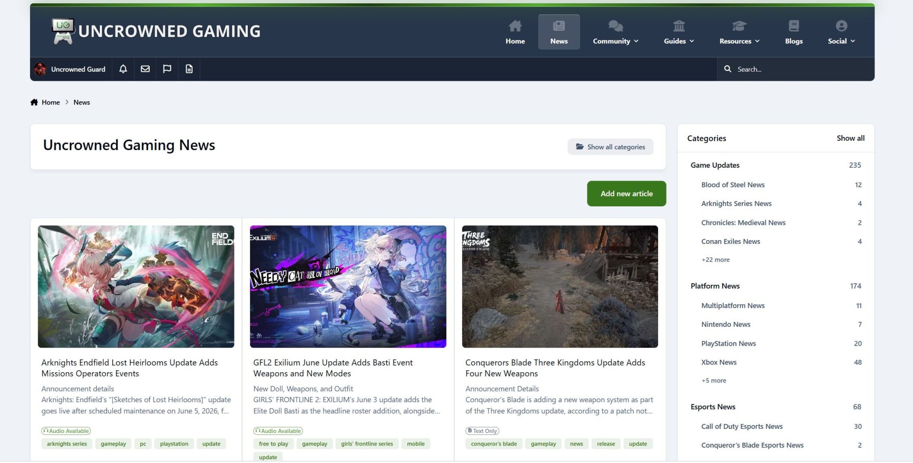Expand '+22 more' Game Updates categories
The height and width of the screenshot is (463, 913).
715,260
